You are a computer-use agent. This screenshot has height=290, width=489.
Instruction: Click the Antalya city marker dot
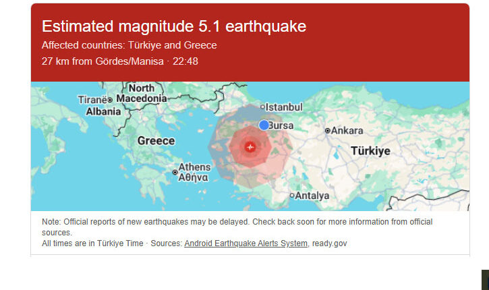[292, 196]
